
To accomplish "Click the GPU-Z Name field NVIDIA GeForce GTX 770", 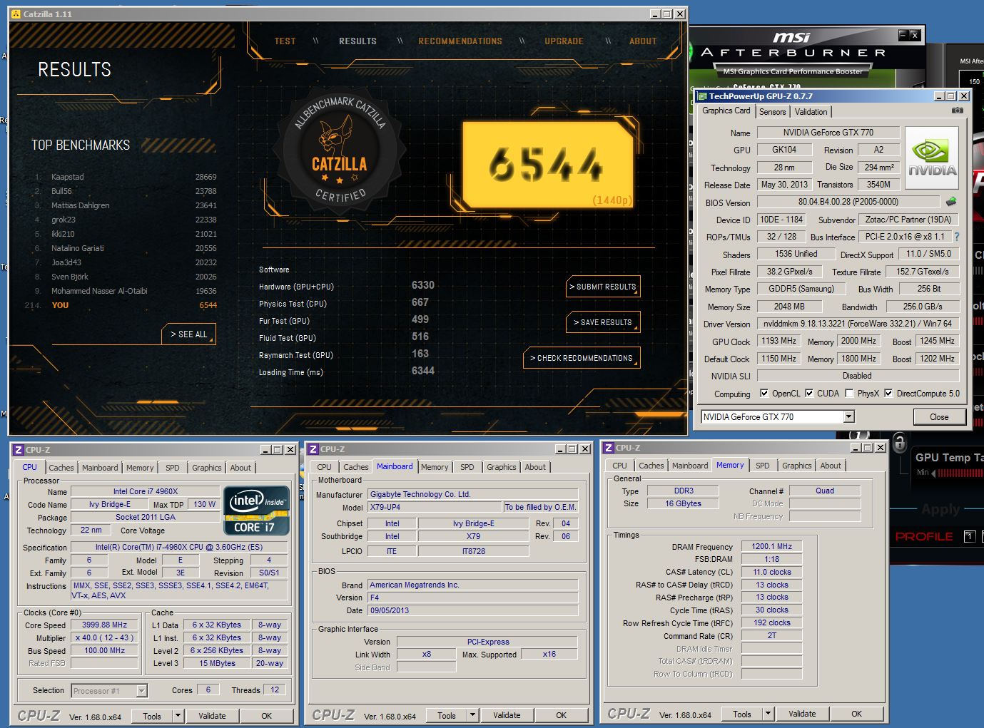I will pyautogui.click(x=828, y=132).
